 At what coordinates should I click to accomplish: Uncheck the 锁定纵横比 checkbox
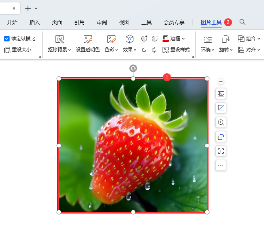(7, 39)
